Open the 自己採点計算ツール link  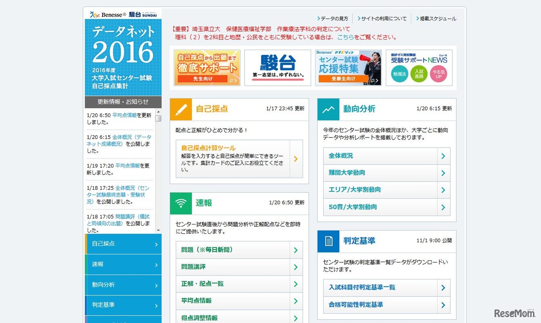pos(208,148)
